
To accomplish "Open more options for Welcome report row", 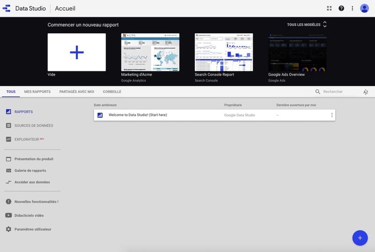I will (x=332, y=115).
